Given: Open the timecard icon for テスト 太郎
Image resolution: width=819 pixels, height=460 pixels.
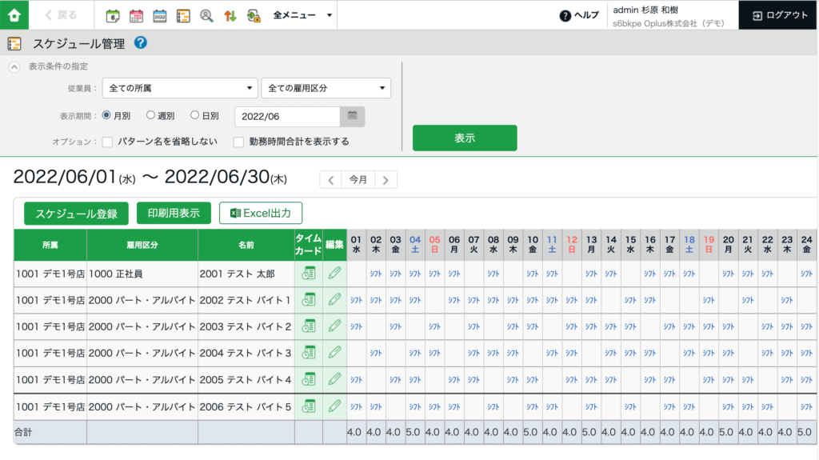Looking at the screenshot, I should coord(308,274).
